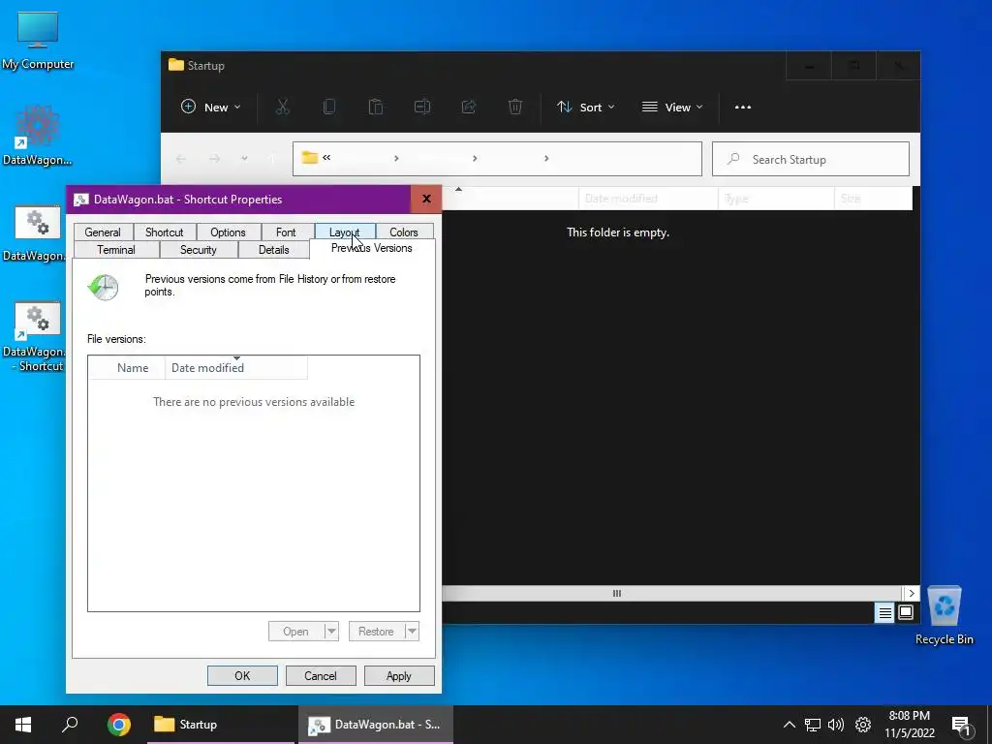Switch to the Colors tab
This screenshot has height=744, width=992.
click(x=404, y=232)
